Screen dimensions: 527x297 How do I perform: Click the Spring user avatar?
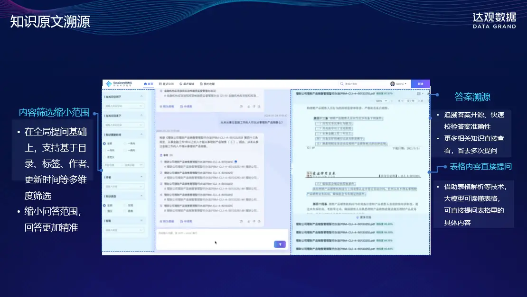pos(393,84)
